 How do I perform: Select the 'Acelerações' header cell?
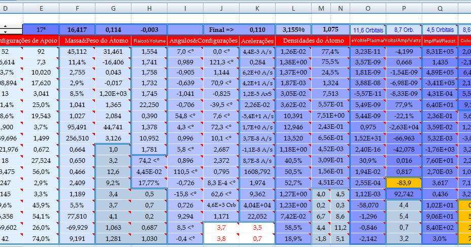(x=257, y=41)
